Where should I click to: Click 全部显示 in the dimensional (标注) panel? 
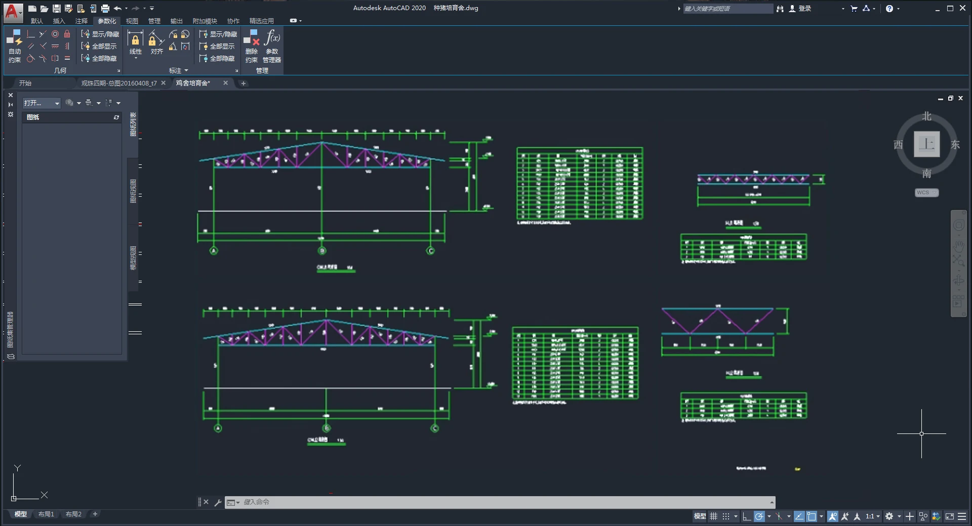tap(218, 46)
